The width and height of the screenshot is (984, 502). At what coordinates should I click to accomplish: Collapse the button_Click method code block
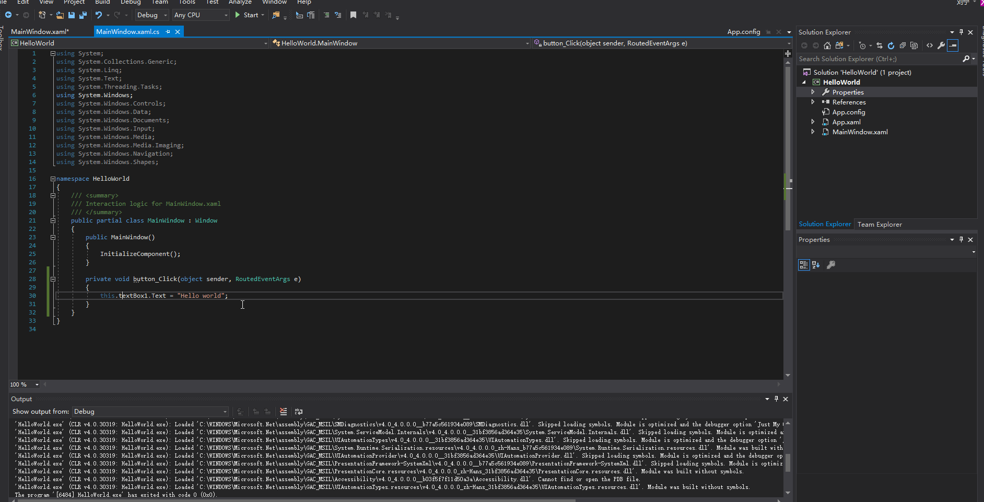(x=53, y=279)
